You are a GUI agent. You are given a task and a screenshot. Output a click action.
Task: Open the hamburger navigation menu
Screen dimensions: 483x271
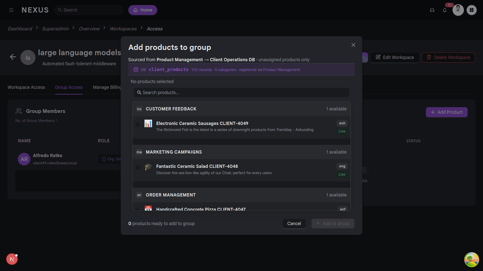(11, 10)
